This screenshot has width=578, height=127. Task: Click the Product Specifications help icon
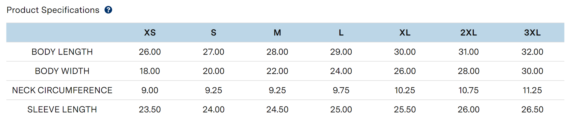(108, 10)
